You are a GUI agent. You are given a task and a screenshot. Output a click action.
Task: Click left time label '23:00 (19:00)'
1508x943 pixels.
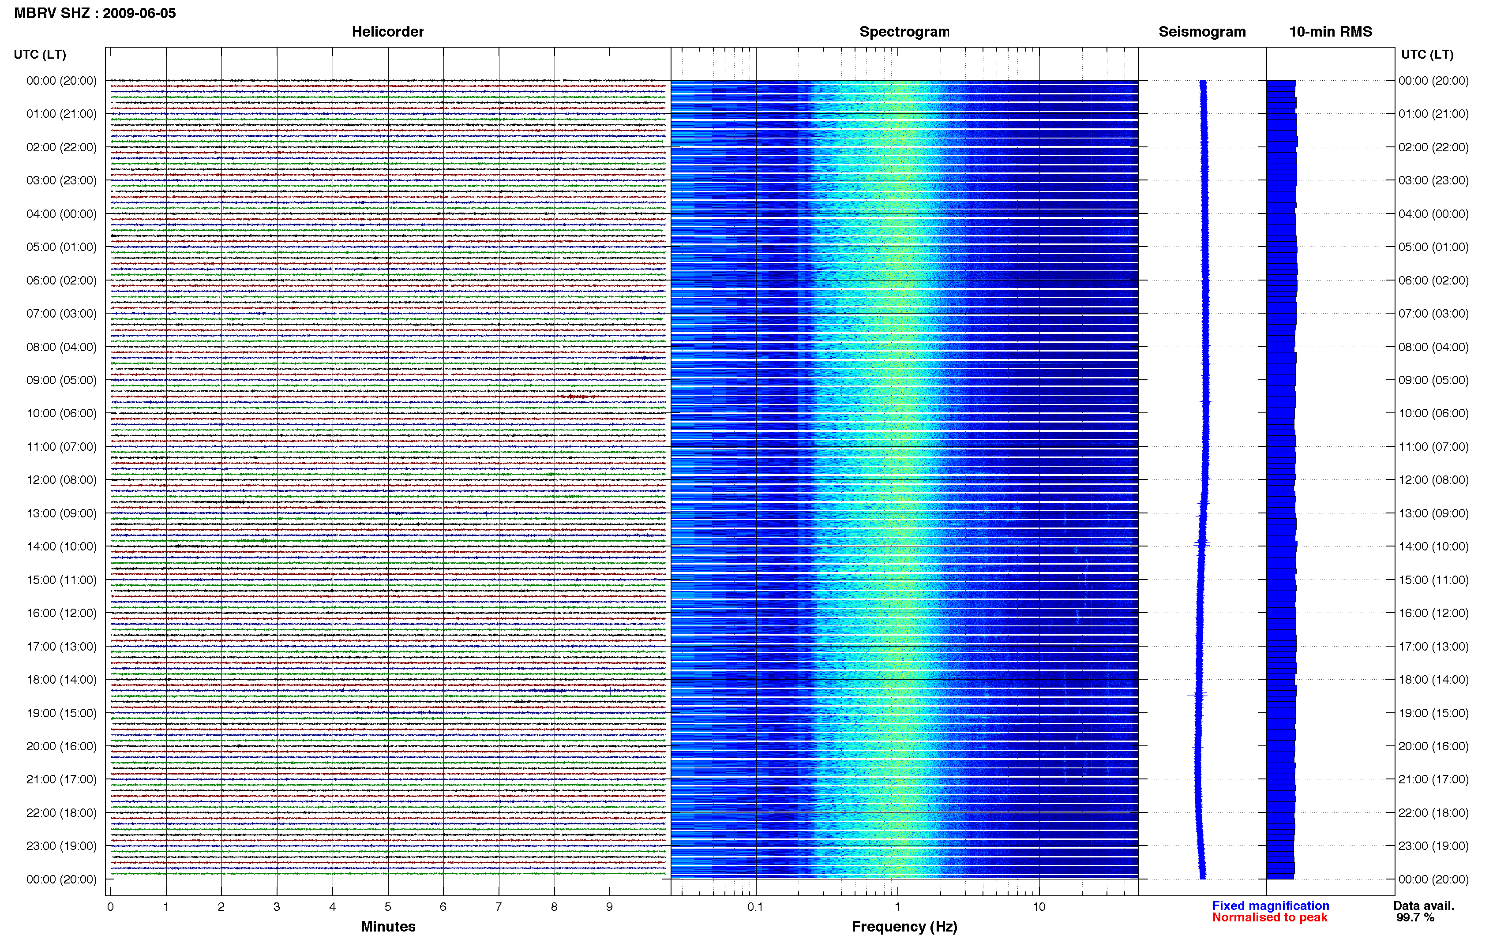(62, 846)
